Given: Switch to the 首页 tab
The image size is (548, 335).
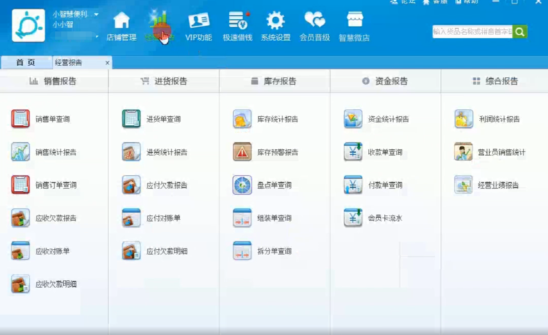Looking at the screenshot, I should point(26,63).
